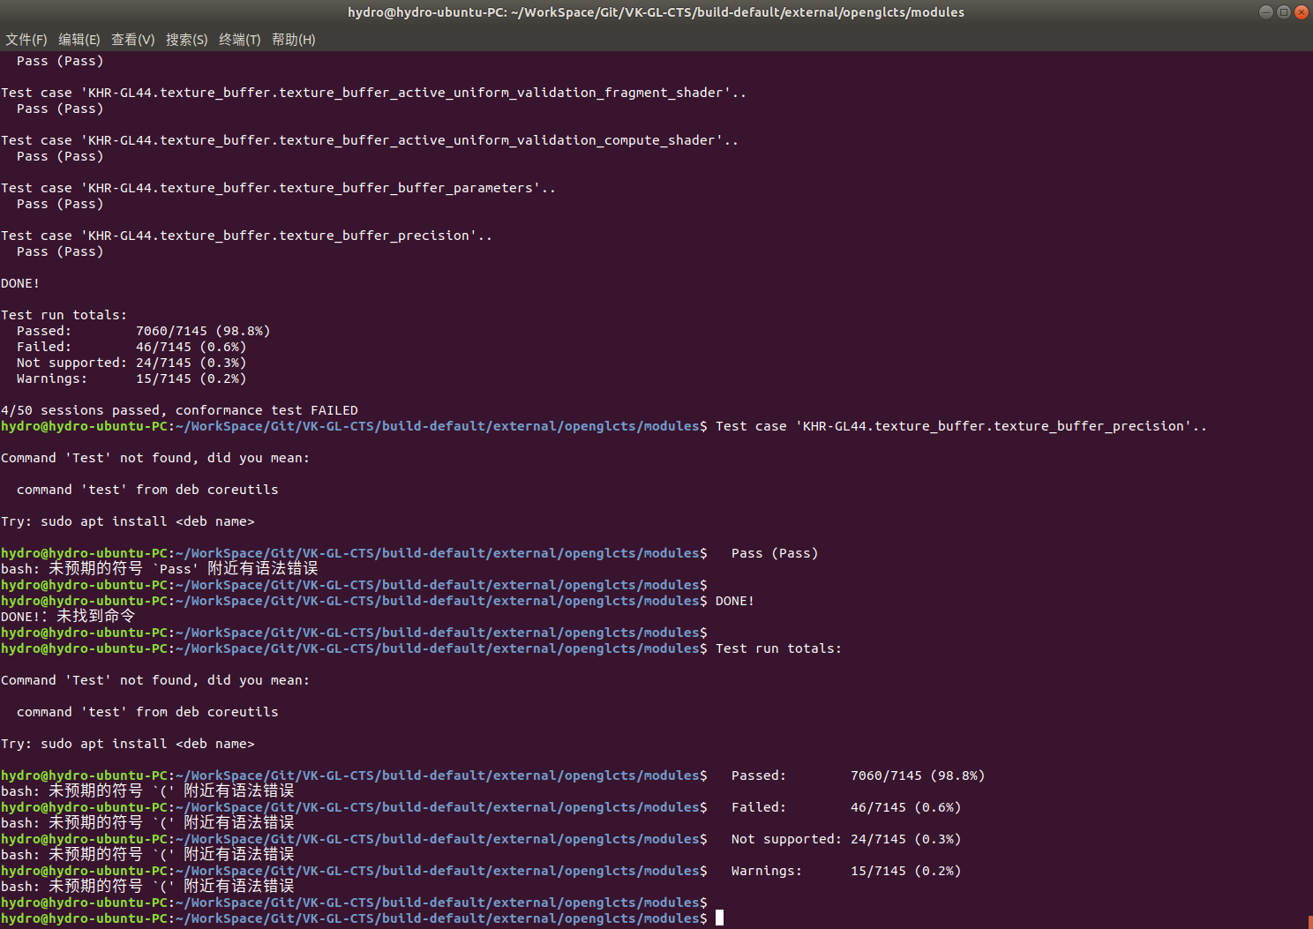This screenshot has height=929, width=1313.
Task: Click the bash error line mentioning `Pass'
Action: (160, 569)
